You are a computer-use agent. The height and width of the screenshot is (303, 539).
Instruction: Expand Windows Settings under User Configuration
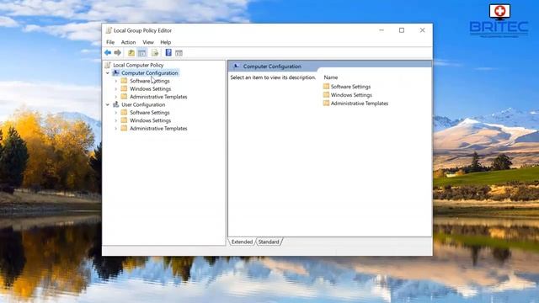click(116, 120)
